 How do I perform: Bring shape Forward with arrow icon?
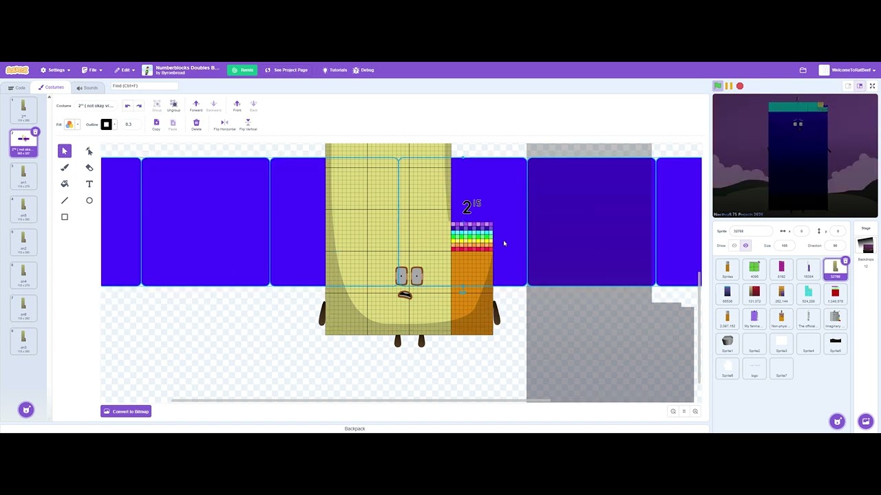pyautogui.click(x=196, y=106)
